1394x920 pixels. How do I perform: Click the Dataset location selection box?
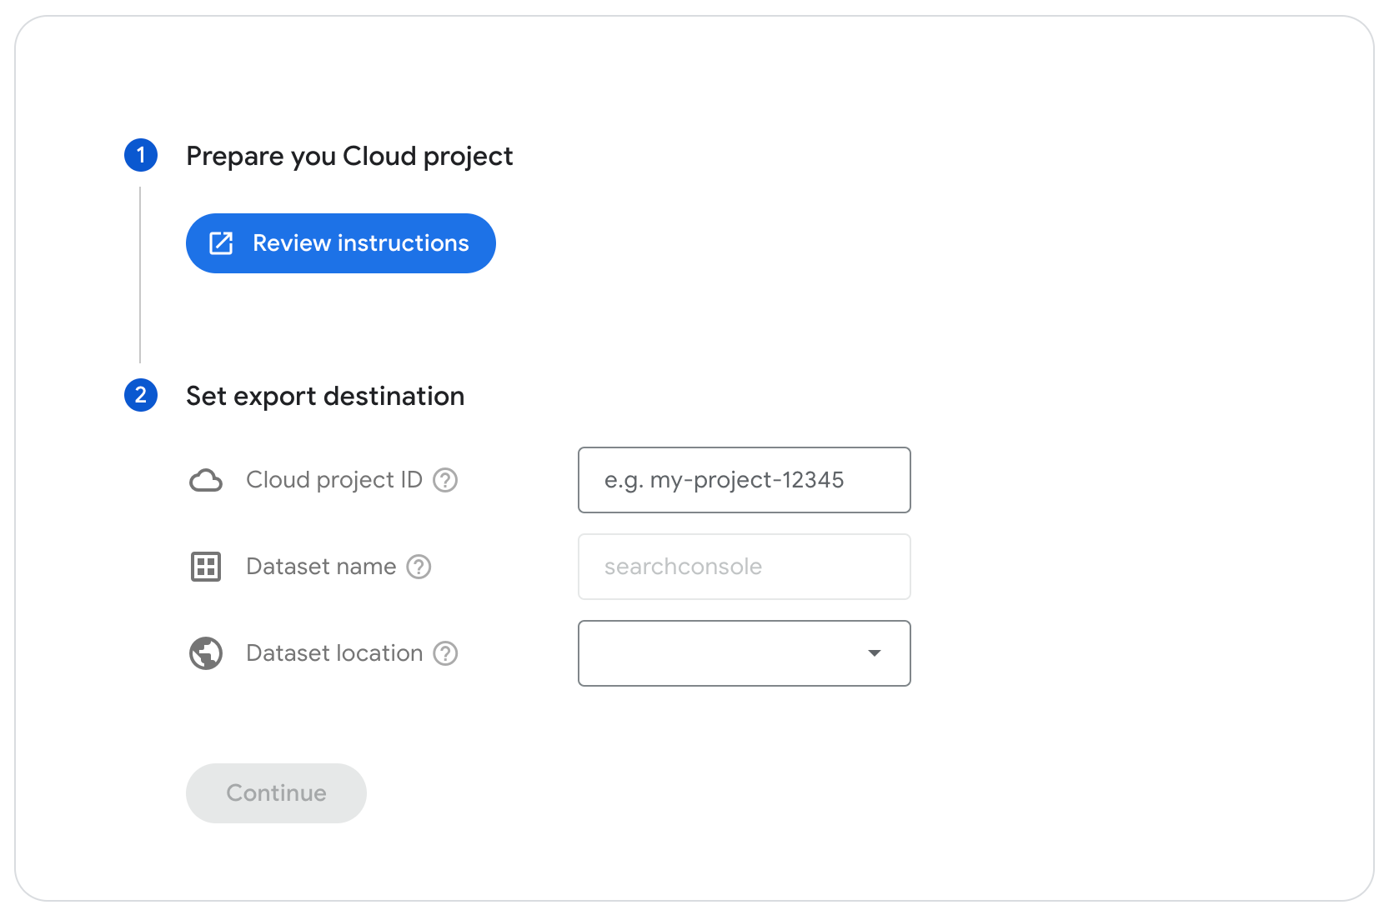[744, 653]
